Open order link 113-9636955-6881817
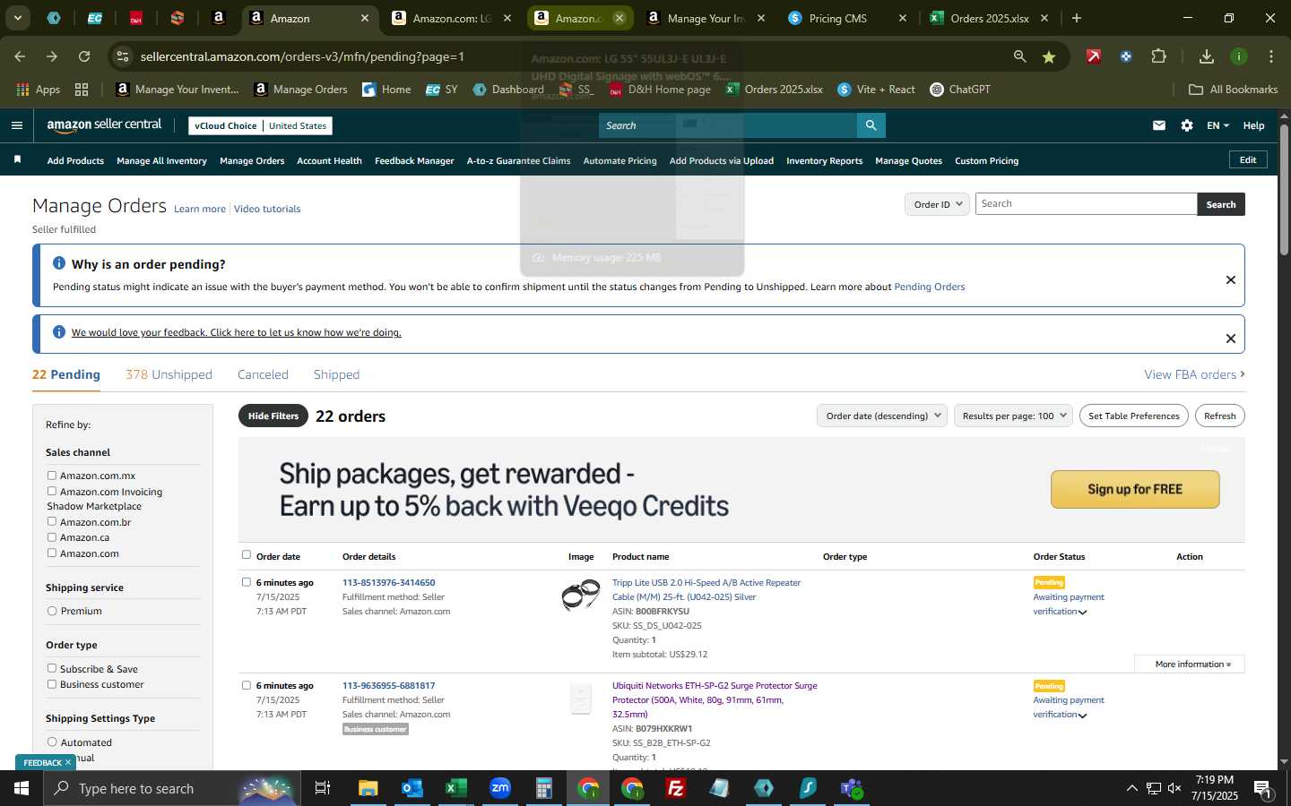The width and height of the screenshot is (1291, 806). [388, 685]
